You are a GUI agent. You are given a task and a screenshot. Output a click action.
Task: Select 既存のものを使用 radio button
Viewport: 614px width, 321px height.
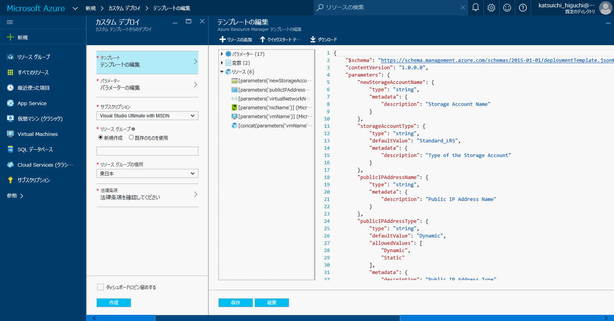coord(131,137)
